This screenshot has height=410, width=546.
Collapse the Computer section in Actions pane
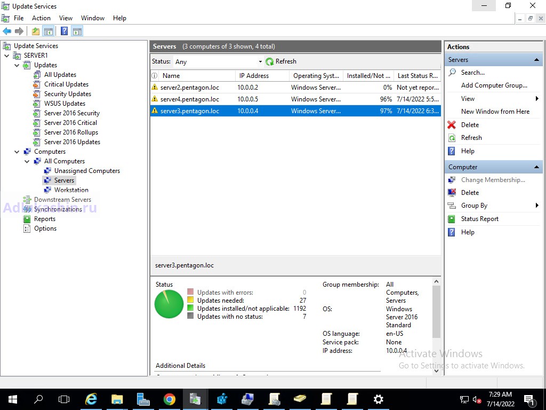[x=536, y=167]
